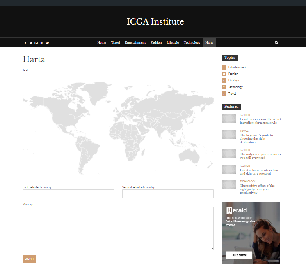Go to the Home menu item
306x268 pixels.
pos(101,42)
